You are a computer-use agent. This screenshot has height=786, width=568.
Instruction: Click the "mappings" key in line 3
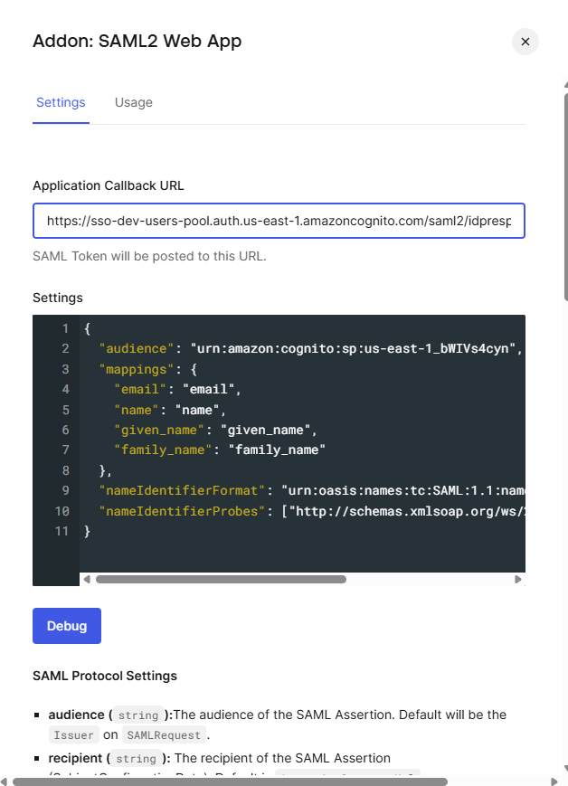136,369
